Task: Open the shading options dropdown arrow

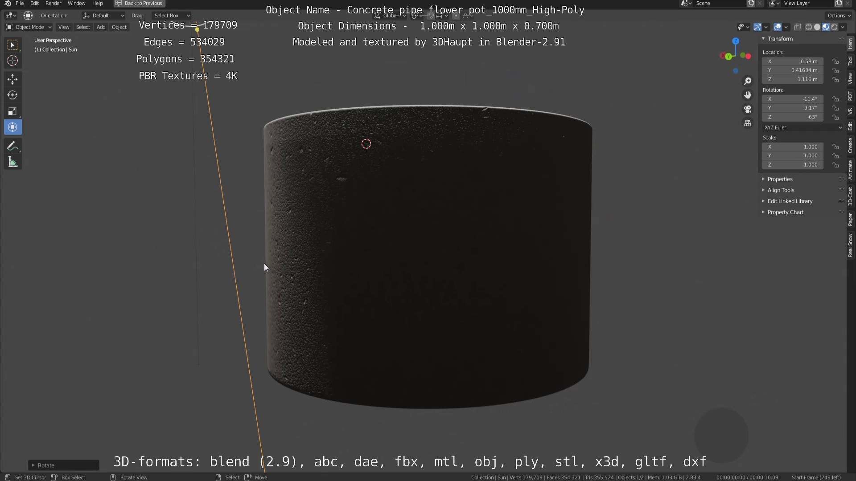Action: pos(843,27)
